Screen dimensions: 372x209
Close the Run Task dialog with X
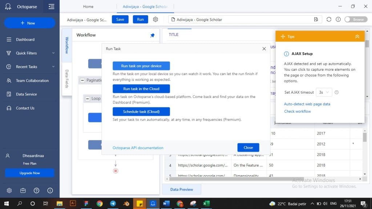pyautogui.click(x=264, y=49)
